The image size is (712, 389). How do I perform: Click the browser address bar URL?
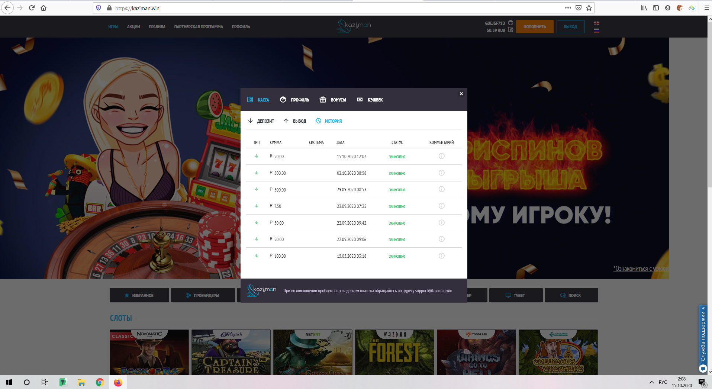pos(137,8)
